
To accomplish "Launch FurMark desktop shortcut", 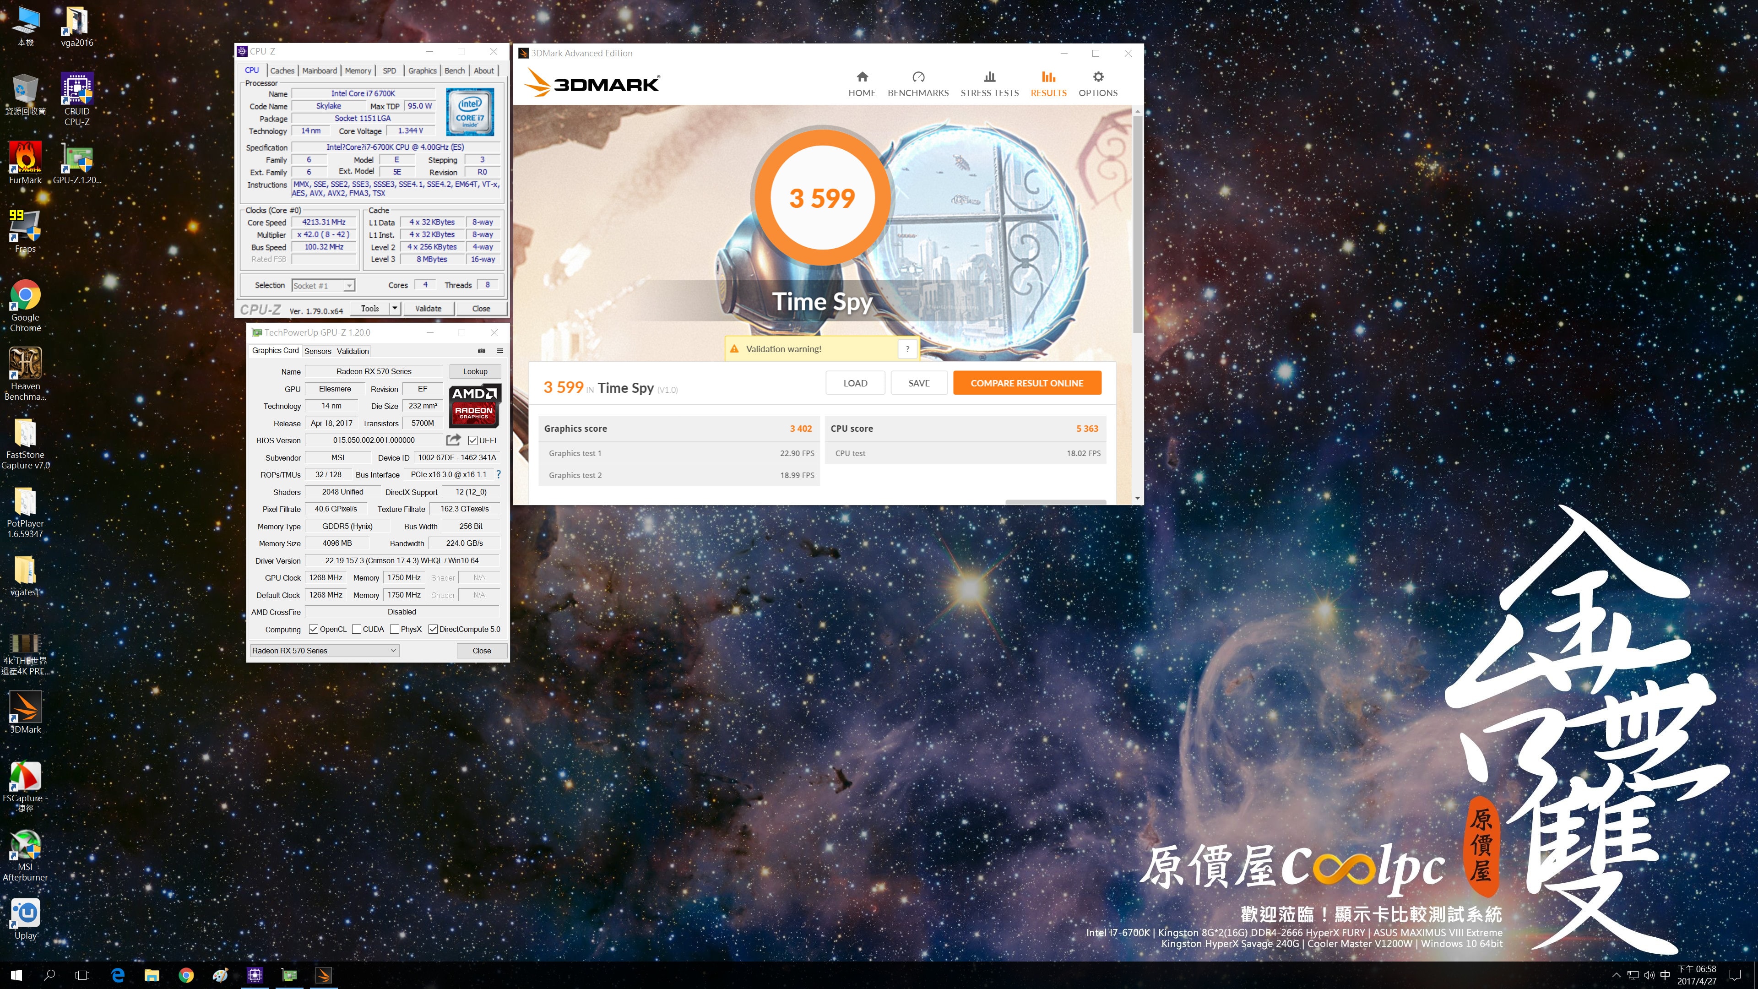I will pyautogui.click(x=25, y=163).
